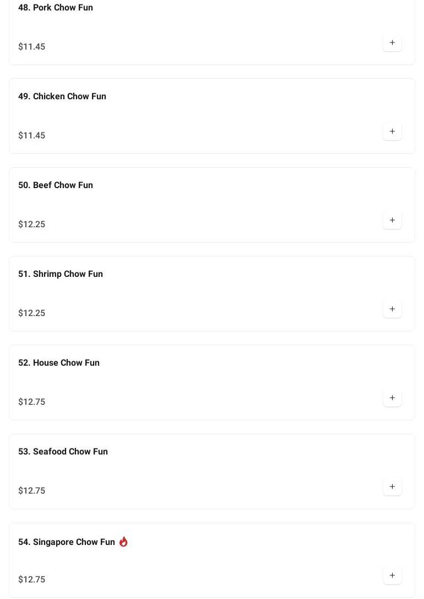Click plus button for Beef Chow Fun
This screenshot has width=424, height=599.
pos(392,220)
